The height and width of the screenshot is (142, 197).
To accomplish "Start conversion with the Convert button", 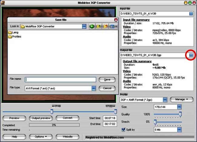I will 68,118.
